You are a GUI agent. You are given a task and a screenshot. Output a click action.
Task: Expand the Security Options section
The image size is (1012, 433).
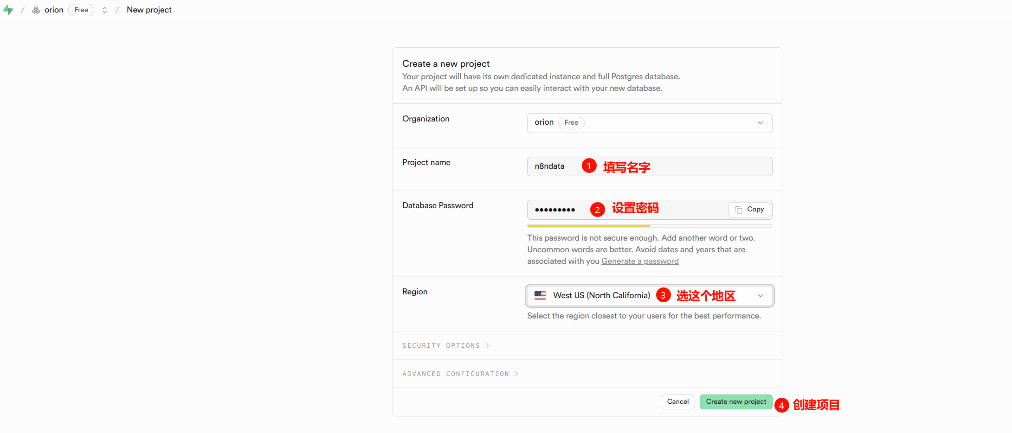[x=441, y=345]
